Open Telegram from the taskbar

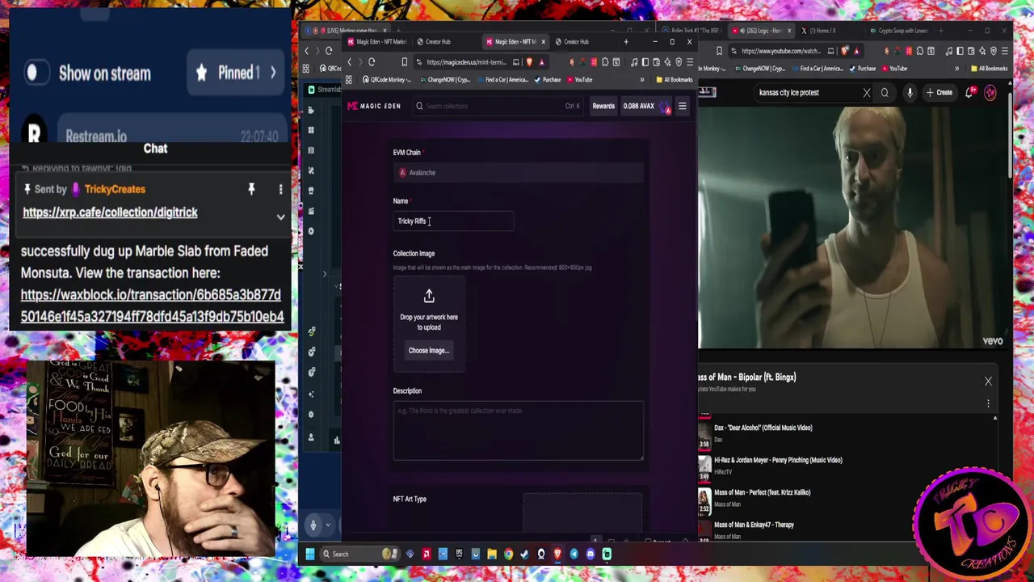[x=574, y=554]
